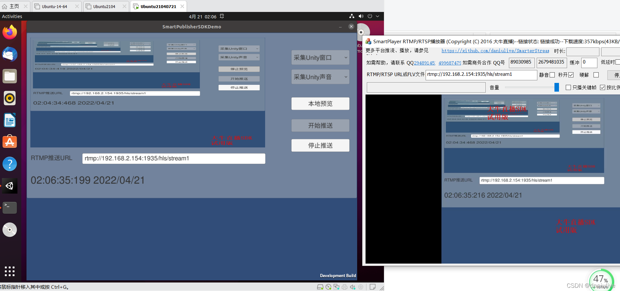Viewport: 620px width, 291px height.
Task: Open small 采集Unity声音 dropdown in preview
Action: point(239,57)
